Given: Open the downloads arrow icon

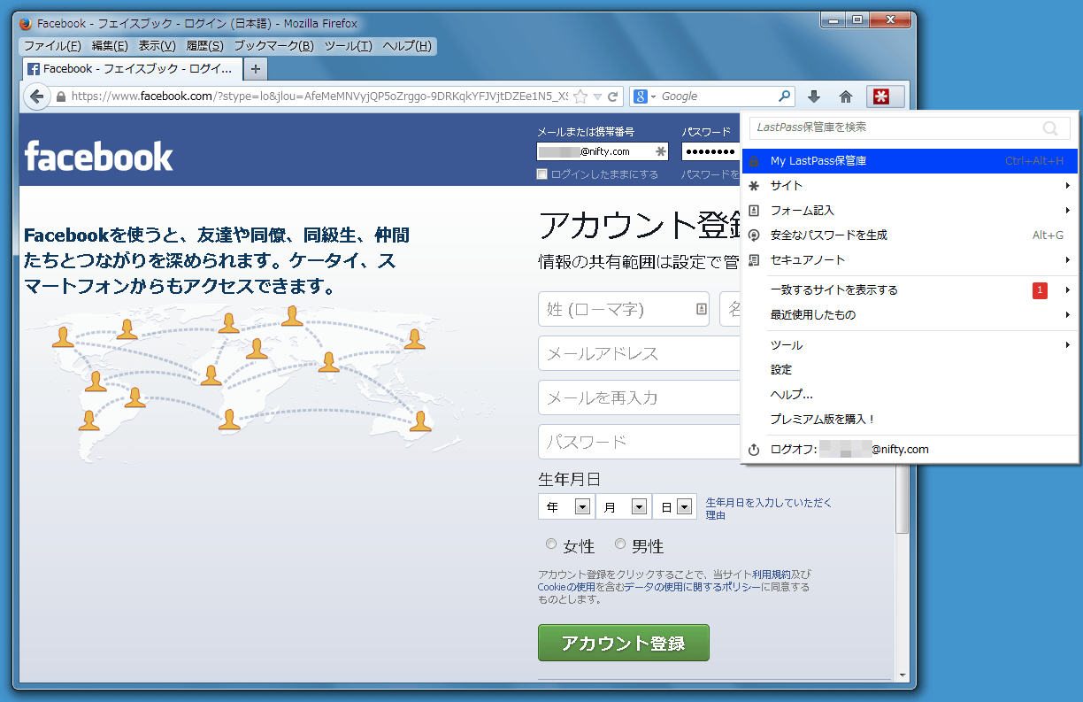Looking at the screenshot, I should 814,96.
